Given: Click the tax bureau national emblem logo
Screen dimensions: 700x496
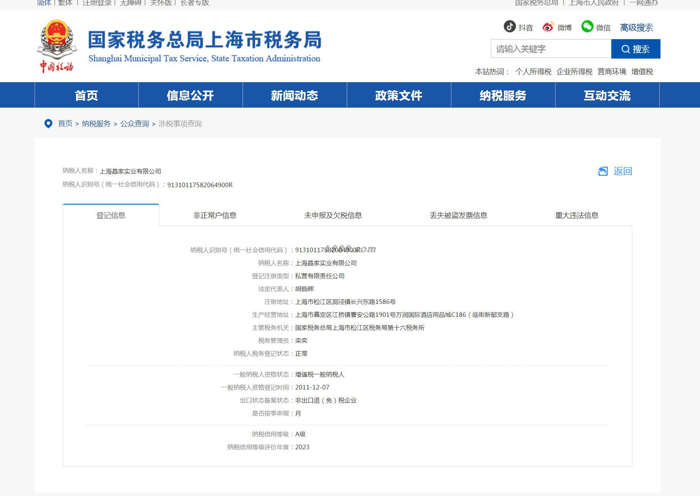Looking at the screenshot, I should [x=57, y=46].
